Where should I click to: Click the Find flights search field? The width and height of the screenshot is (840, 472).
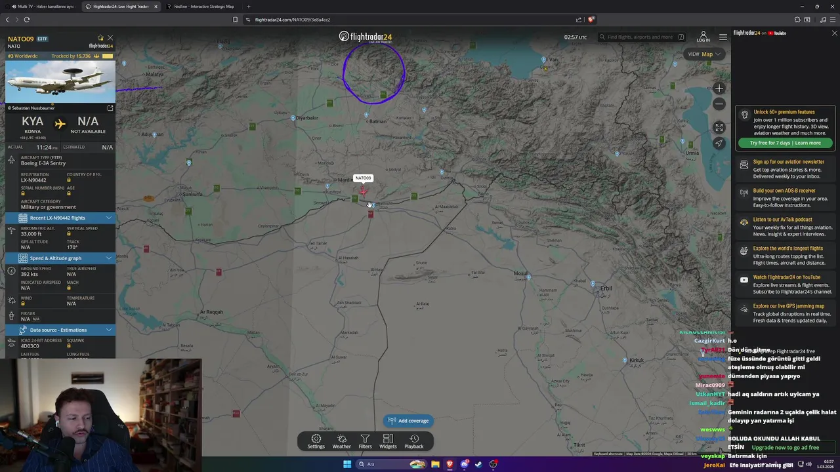641,37
